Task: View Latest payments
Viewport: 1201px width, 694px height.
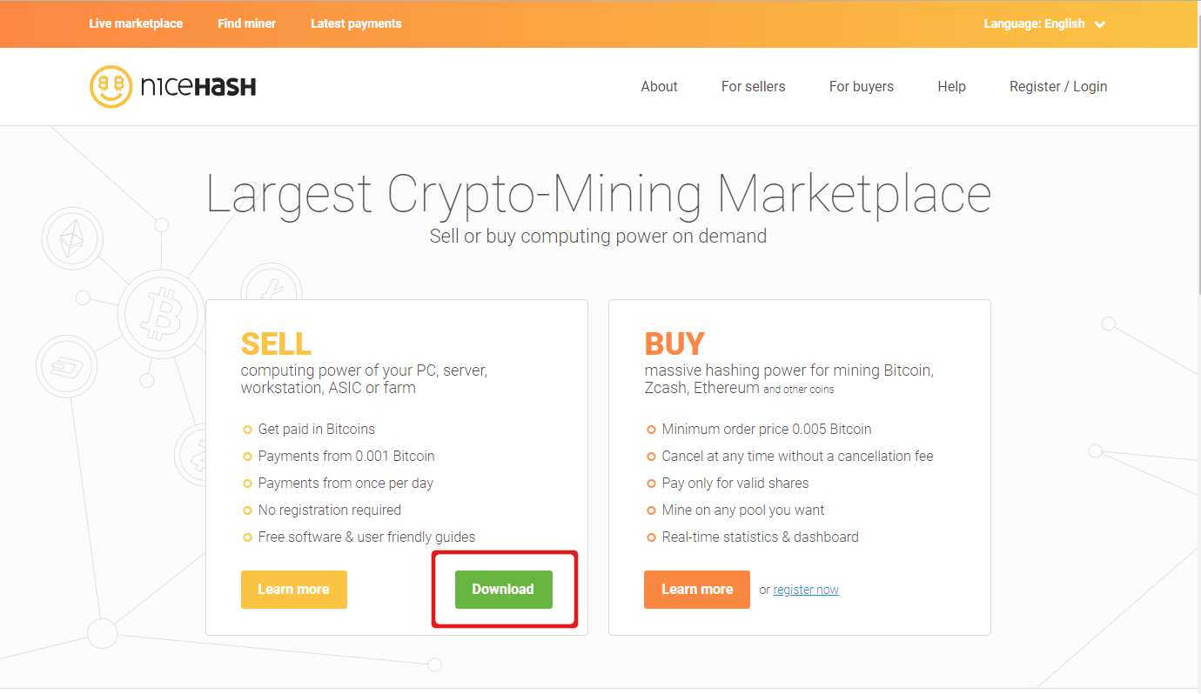Action: [x=356, y=23]
